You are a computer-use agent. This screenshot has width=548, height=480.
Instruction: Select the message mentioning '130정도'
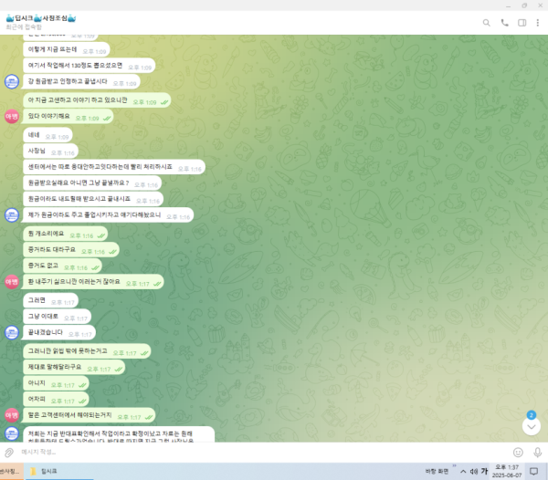90,66
